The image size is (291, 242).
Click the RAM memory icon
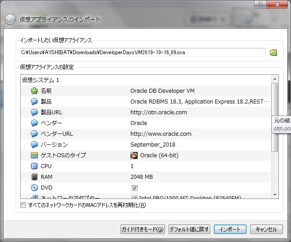pos(35,177)
